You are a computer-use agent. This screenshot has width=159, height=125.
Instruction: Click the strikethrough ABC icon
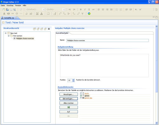click(x=93, y=10)
